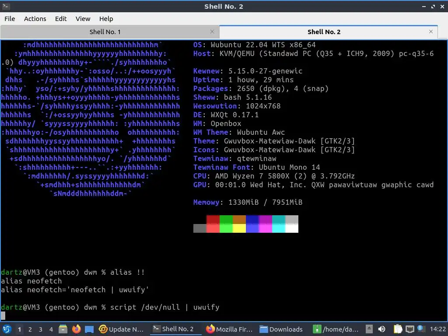Screen dimensions: 448x336
Task: Open the clipboard manager tray icon
Action: [x=398, y=329]
